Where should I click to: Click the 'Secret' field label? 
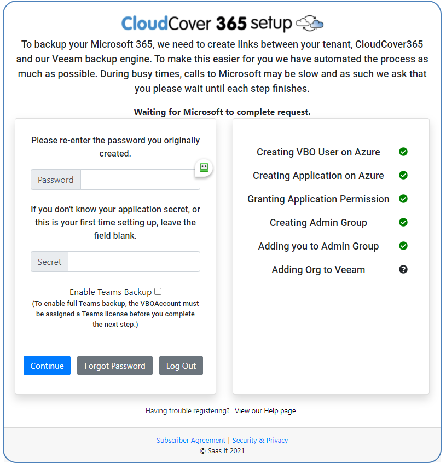click(x=49, y=262)
